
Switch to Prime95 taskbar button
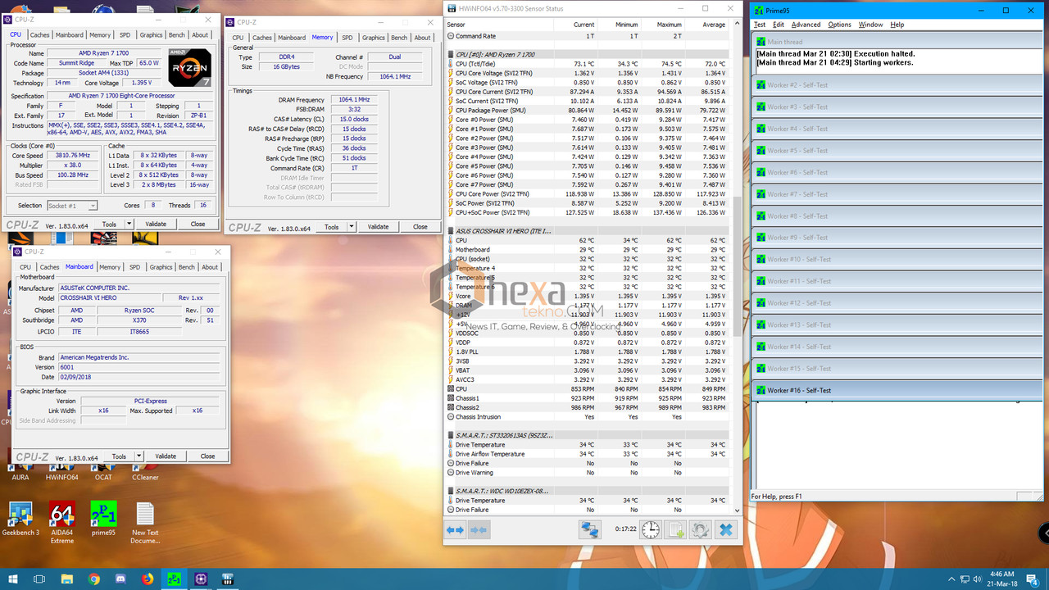(174, 579)
